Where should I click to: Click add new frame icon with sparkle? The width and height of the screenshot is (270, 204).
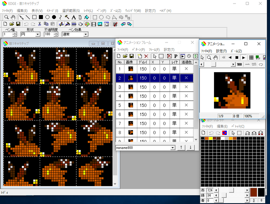(x=140, y=56)
